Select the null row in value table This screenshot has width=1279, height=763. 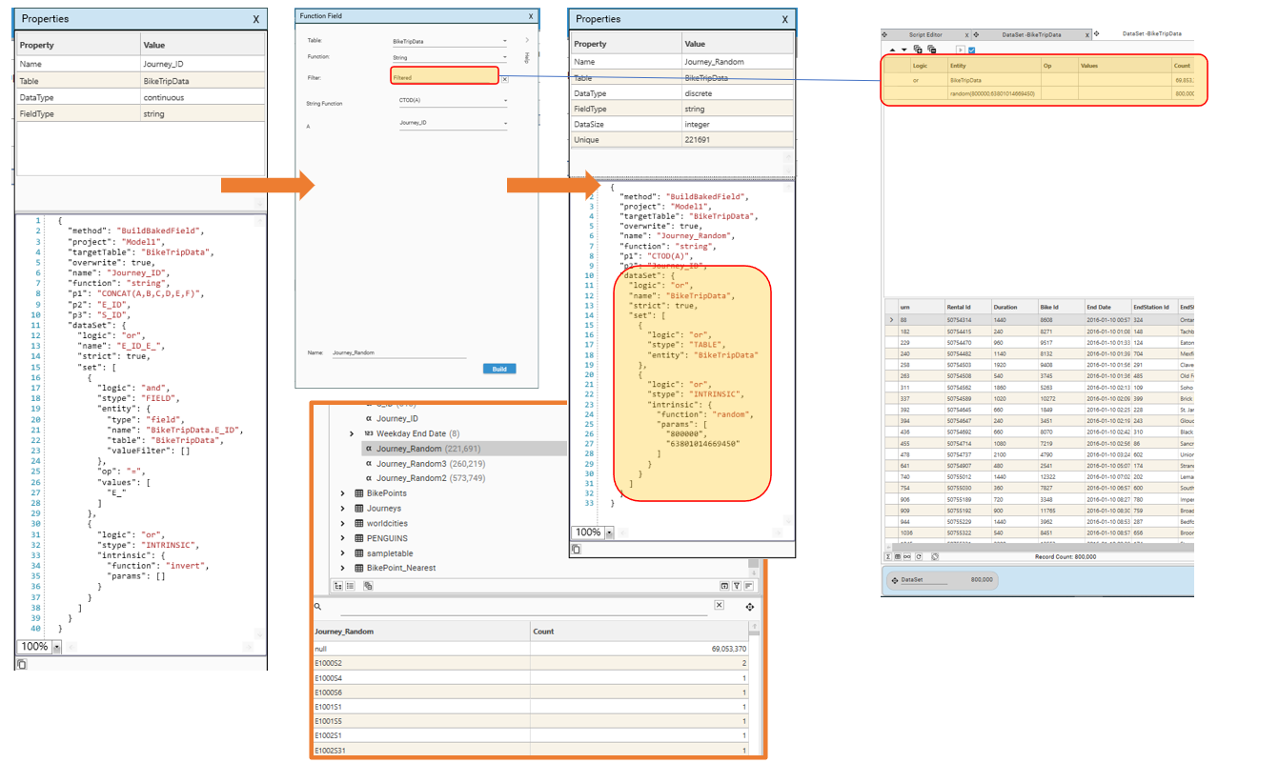click(x=531, y=648)
